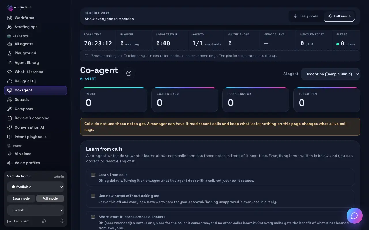Open Call quality in the sidebar
Image resolution: width=369 pixels, height=230 pixels.
(x=35, y=81)
